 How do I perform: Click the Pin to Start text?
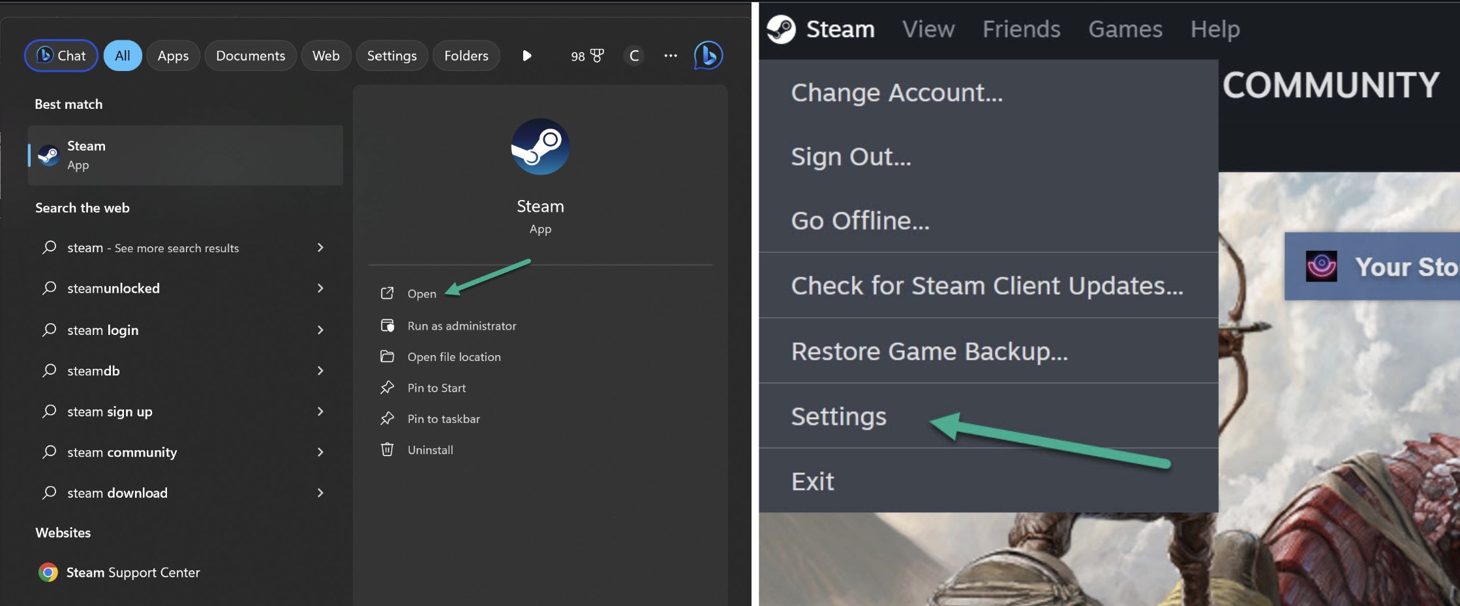coord(436,388)
